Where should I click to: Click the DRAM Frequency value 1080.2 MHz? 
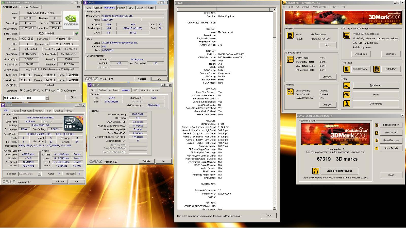[x=138, y=114]
